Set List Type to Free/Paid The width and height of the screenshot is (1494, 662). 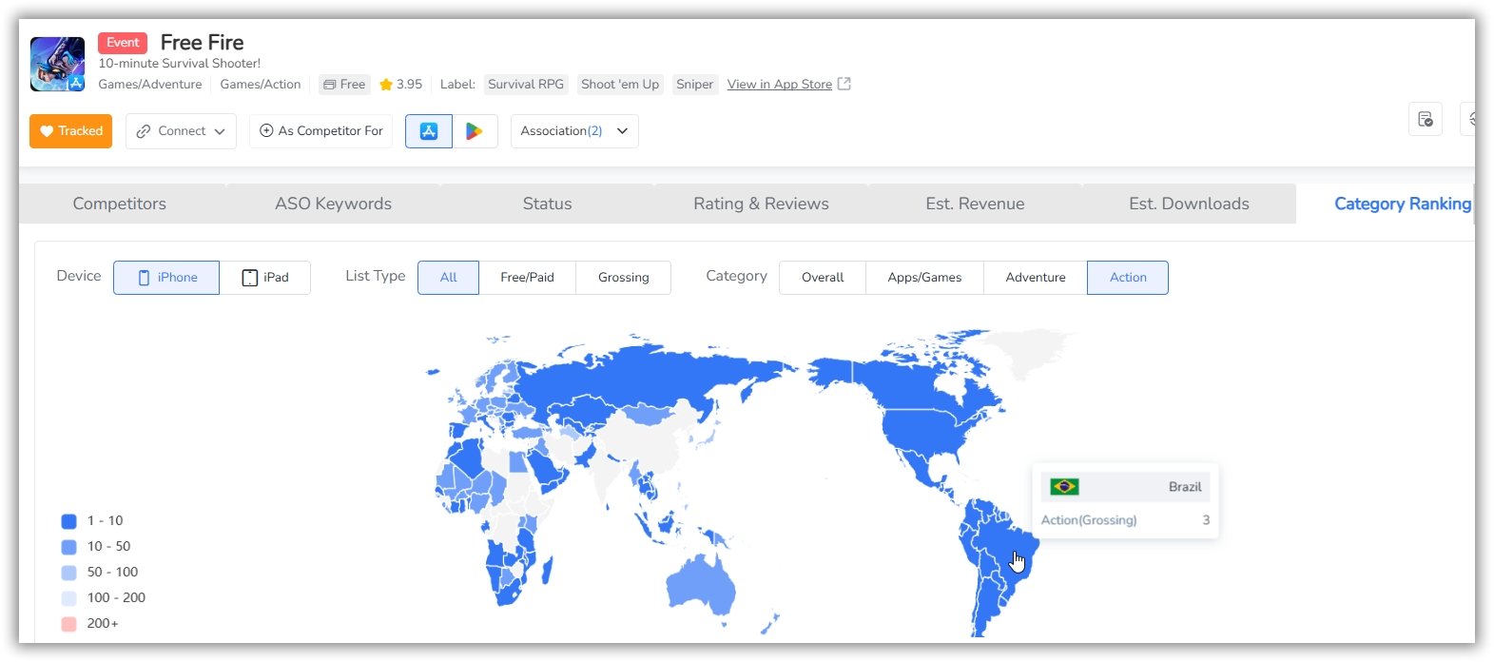coord(528,278)
